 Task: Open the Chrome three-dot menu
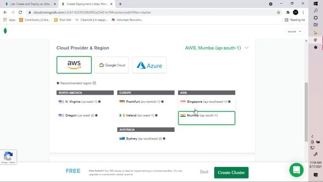point(303,12)
